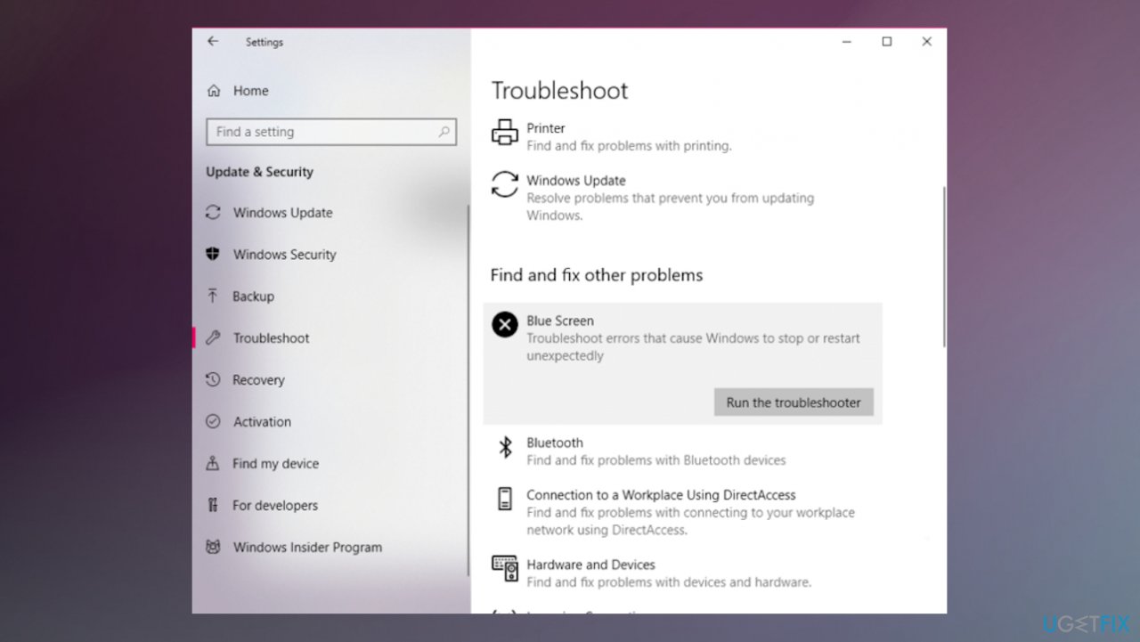Screen dimensions: 1140x642
Task: Select the Windows Update troubleshooter title
Action: tap(576, 181)
